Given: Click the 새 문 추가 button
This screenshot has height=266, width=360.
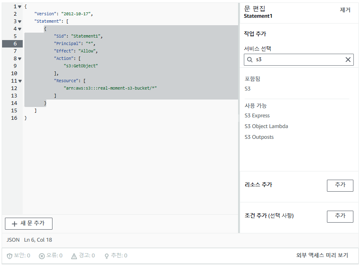Looking at the screenshot, I should click(x=29, y=223).
